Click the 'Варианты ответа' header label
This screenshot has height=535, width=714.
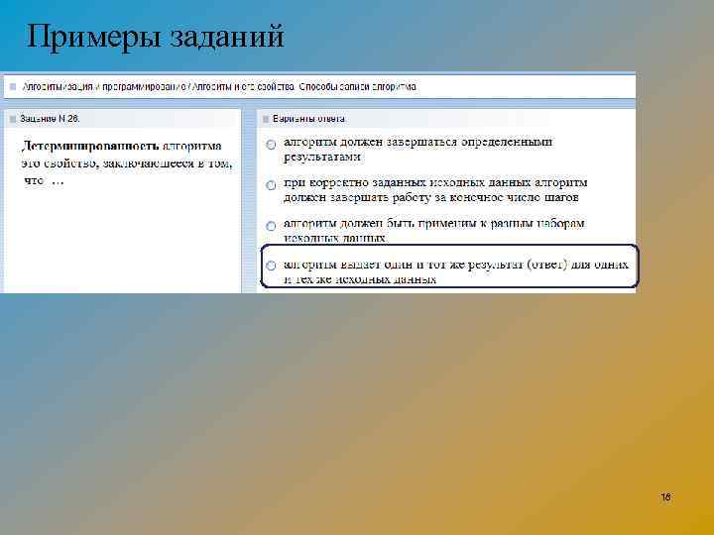coord(308,119)
